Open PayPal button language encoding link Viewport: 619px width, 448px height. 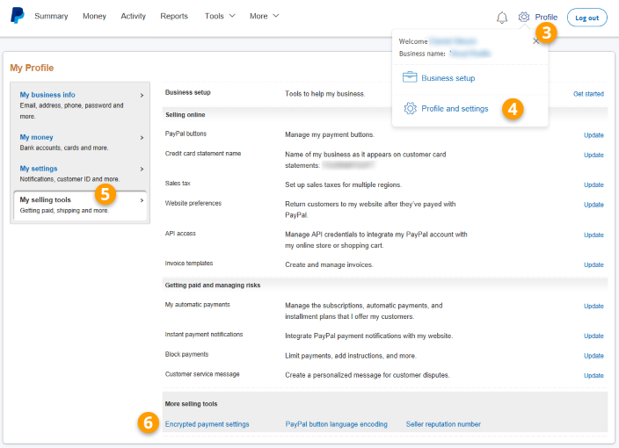[337, 424]
